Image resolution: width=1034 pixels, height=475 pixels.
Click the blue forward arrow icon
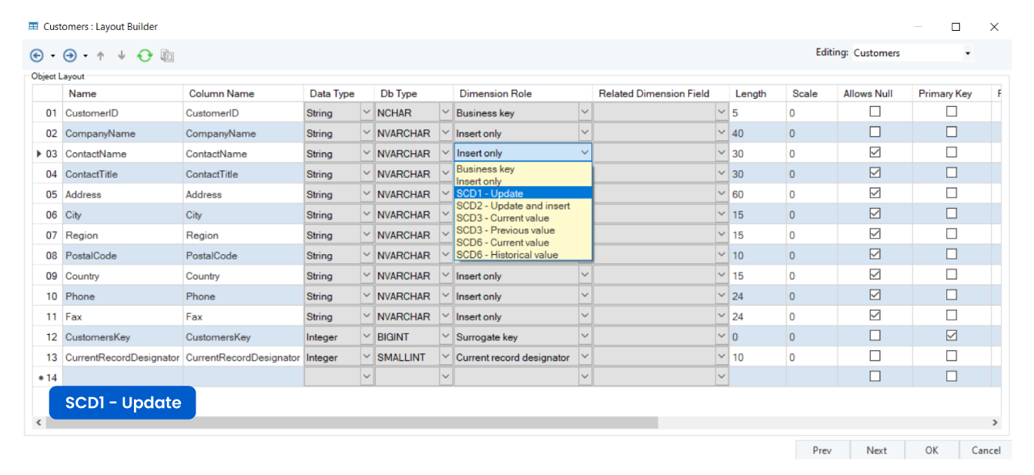(70, 55)
